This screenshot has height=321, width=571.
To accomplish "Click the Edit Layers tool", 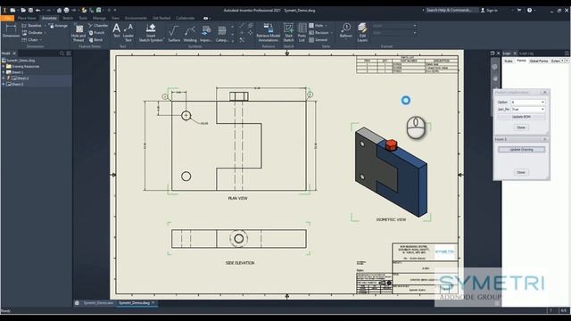I will pos(362,32).
